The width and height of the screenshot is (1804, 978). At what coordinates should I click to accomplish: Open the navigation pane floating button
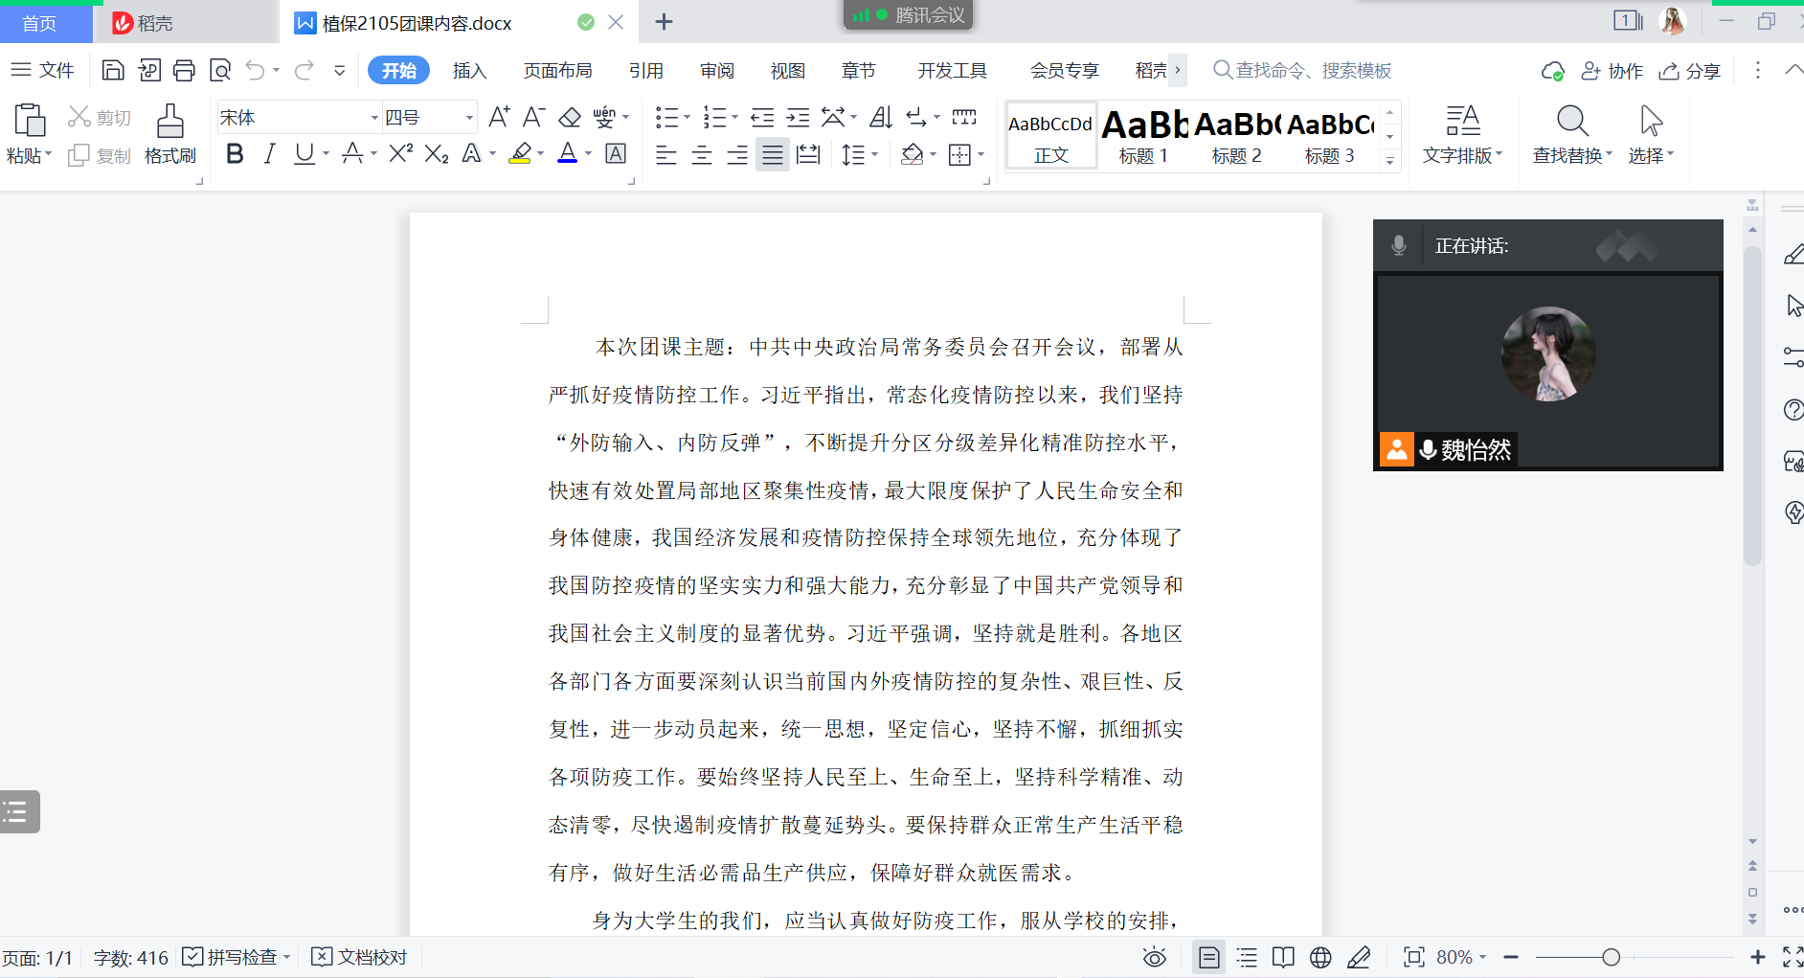19,811
